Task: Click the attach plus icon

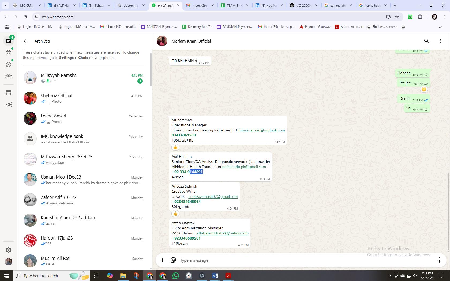Action: click(x=163, y=260)
